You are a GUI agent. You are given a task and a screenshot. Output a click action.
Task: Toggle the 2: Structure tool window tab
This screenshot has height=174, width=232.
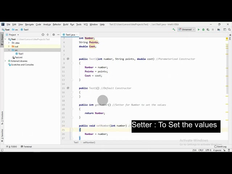point(2,118)
